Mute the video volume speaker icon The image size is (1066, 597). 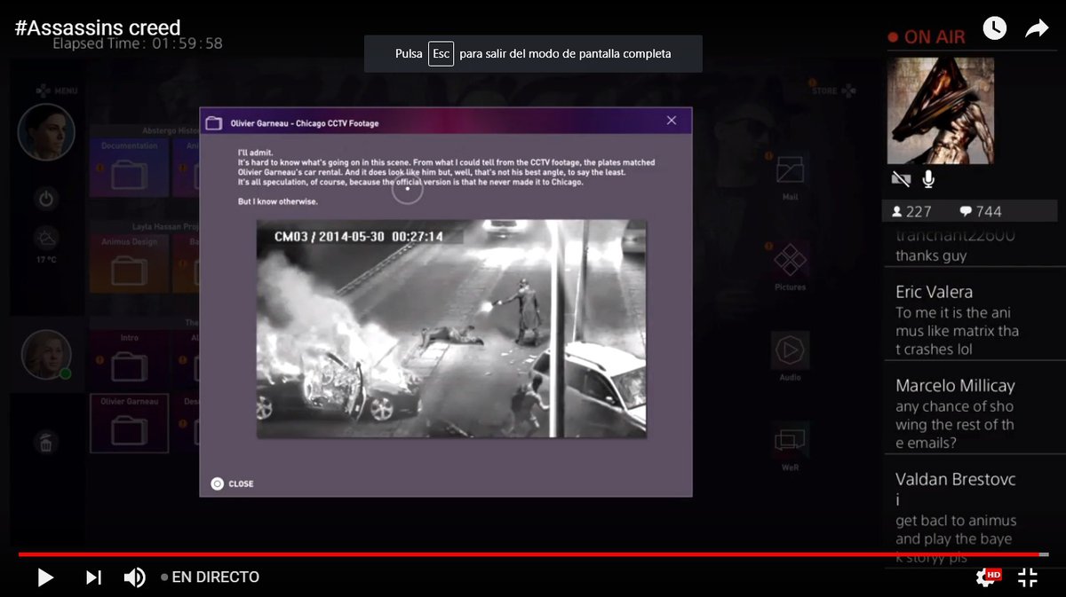pyautogui.click(x=134, y=577)
